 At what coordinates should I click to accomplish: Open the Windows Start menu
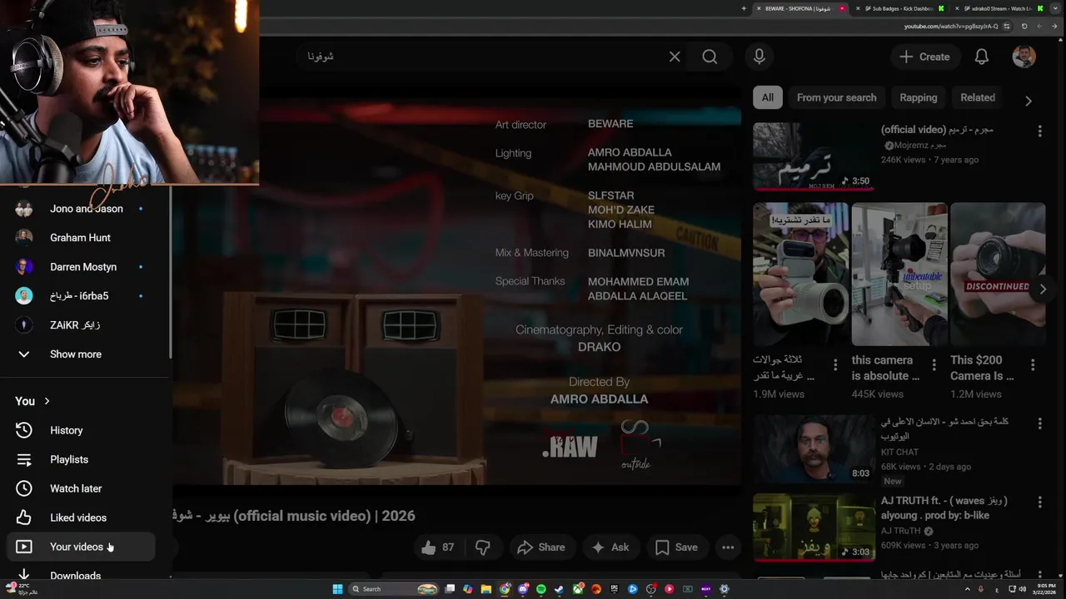pos(337,589)
